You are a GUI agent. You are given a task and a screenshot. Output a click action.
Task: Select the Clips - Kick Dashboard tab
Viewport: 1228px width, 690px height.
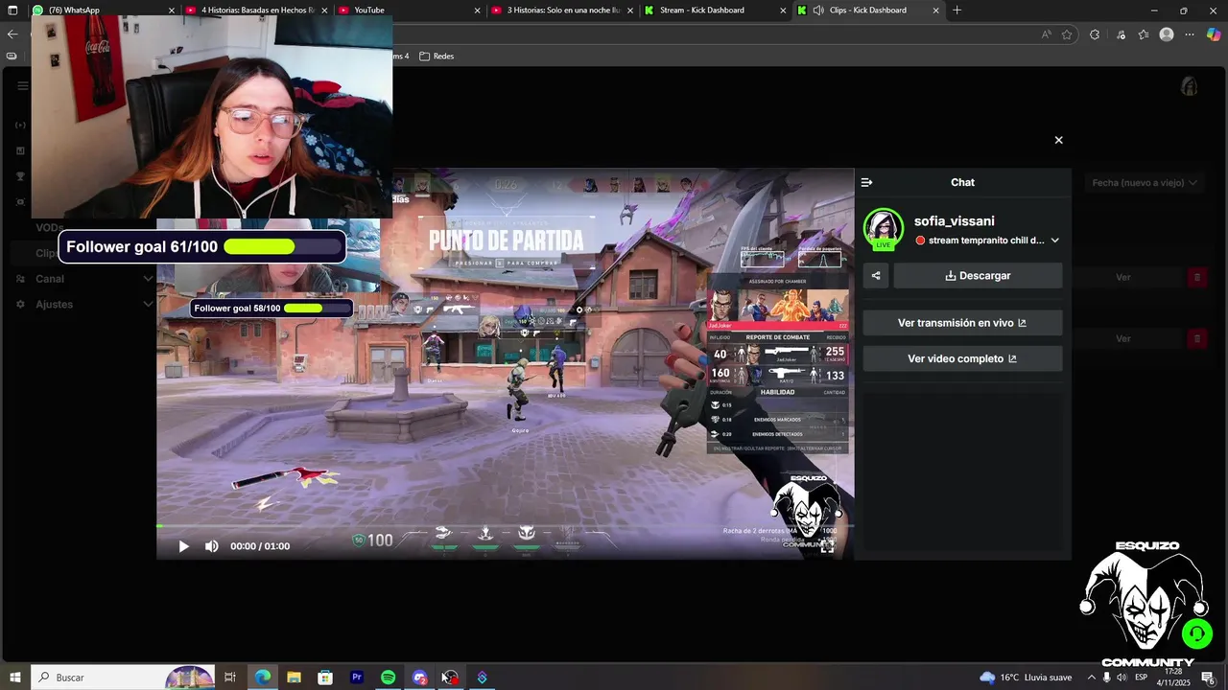click(x=868, y=11)
